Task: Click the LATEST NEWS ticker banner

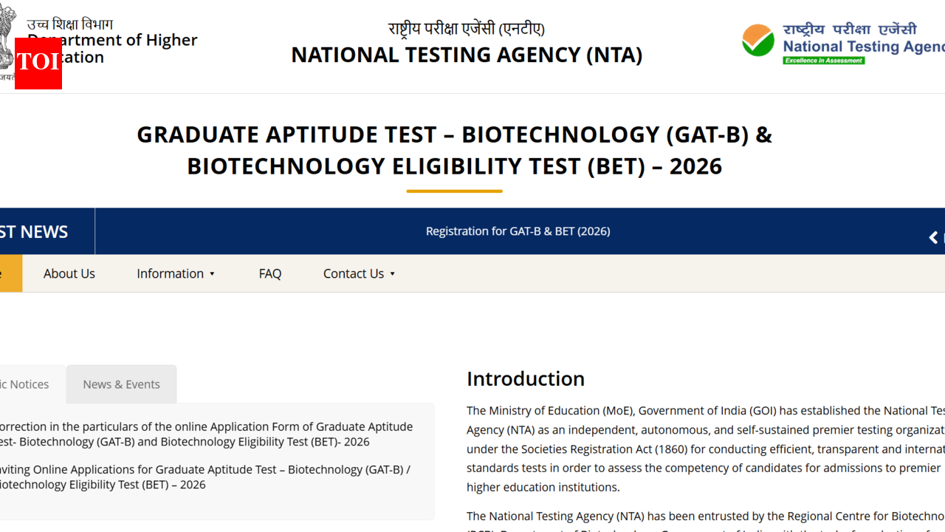Action: click(x=33, y=231)
